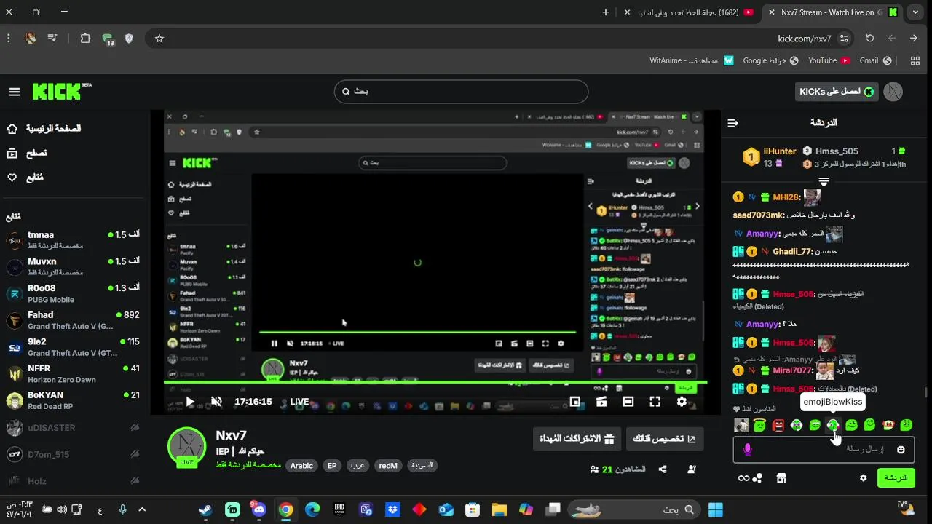The image size is (932, 524).
Task: Unmute the stream volume icon
Action: (x=216, y=401)
